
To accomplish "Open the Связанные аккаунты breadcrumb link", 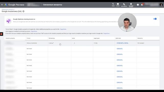I will [x=8, y=9].
